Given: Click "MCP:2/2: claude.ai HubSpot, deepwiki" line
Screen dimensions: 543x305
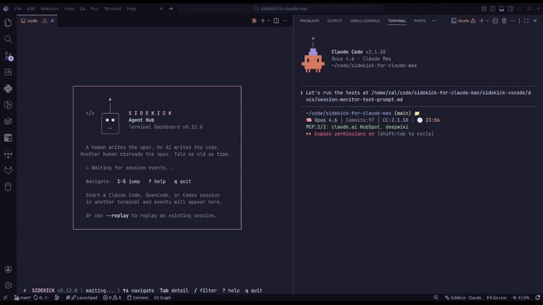Looking at the screenshot, I should [357, 127].
